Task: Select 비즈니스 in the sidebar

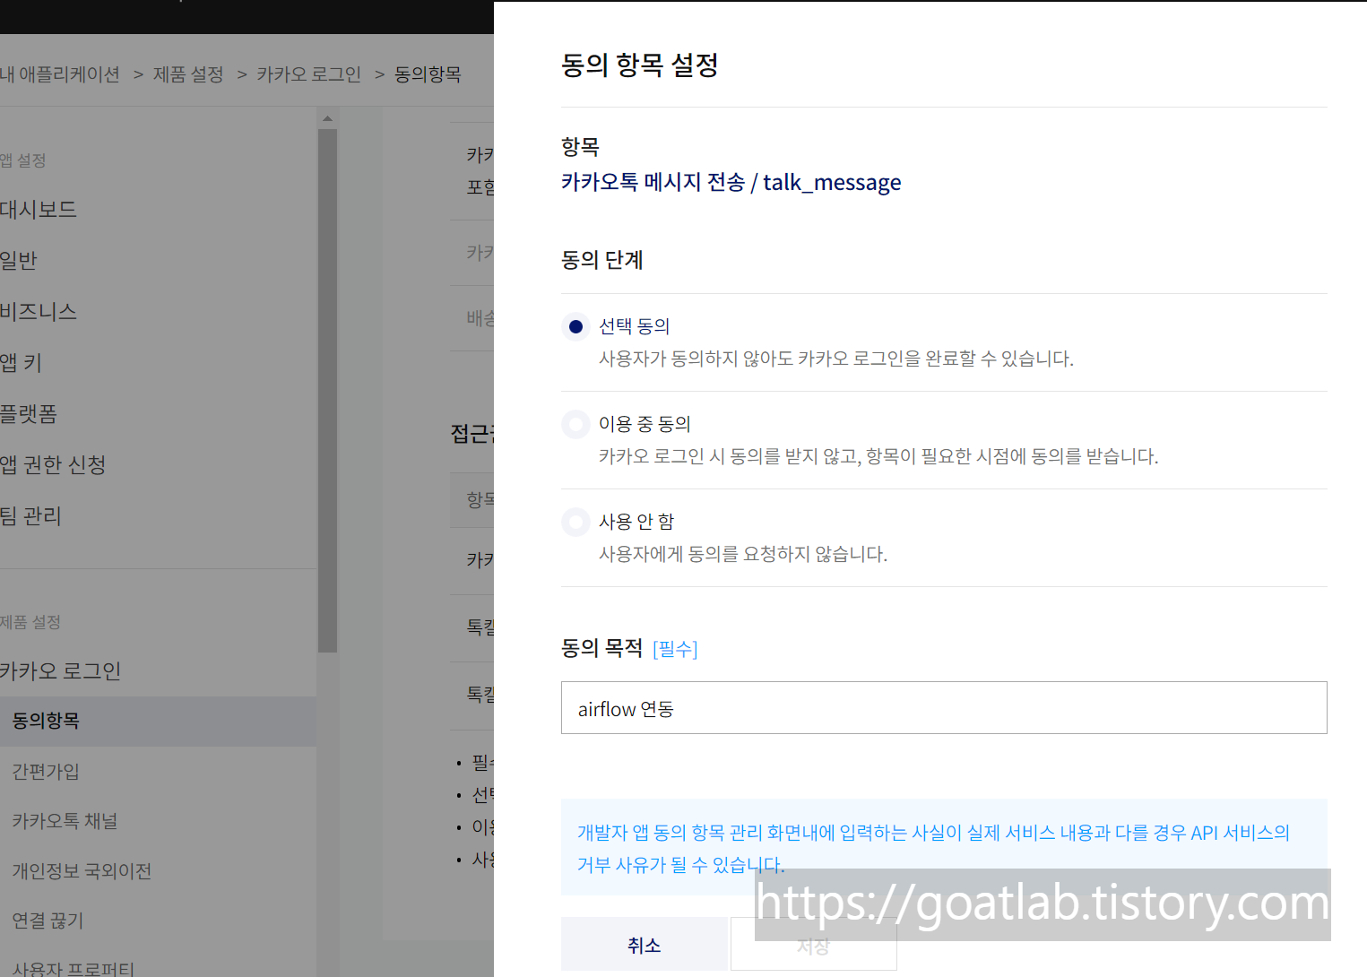Action: coord(39,312)
